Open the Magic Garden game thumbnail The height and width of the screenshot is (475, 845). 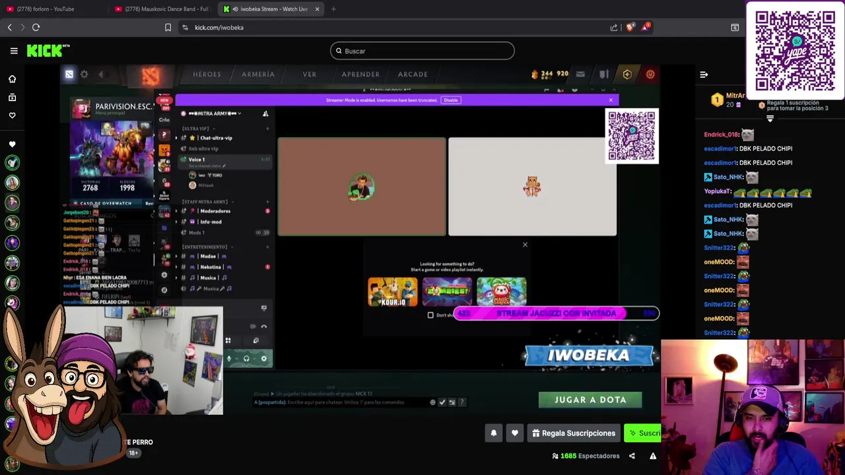tap(502, 292)
